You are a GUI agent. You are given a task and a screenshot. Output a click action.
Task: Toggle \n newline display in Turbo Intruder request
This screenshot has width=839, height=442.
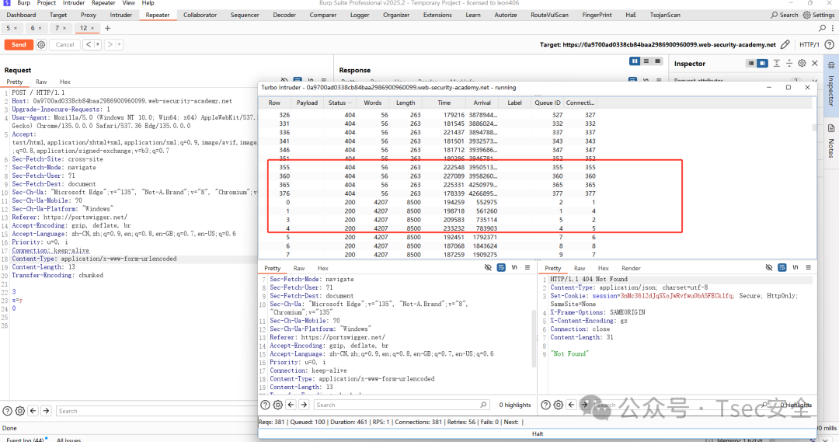point(514,267)
